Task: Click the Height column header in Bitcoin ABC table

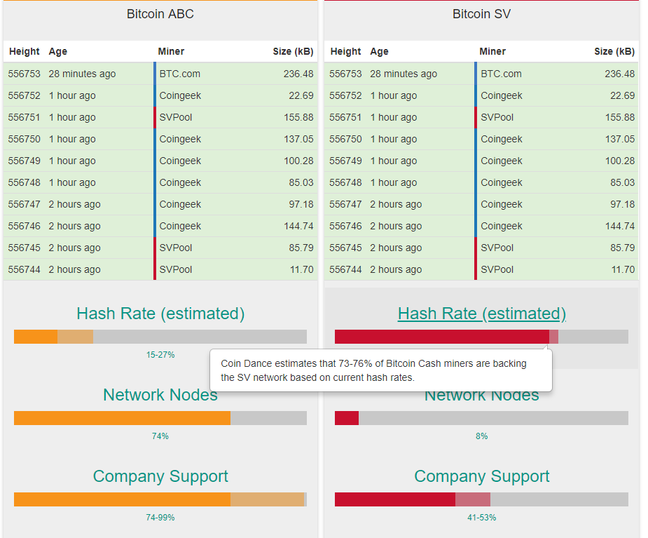Action: point(25,51)
